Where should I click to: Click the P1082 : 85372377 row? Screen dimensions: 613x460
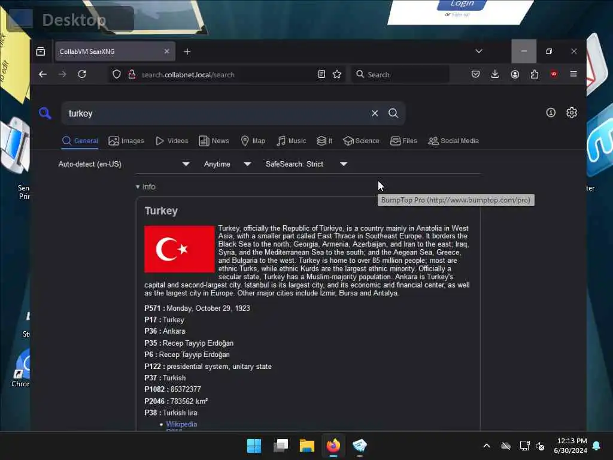point(172,389)
